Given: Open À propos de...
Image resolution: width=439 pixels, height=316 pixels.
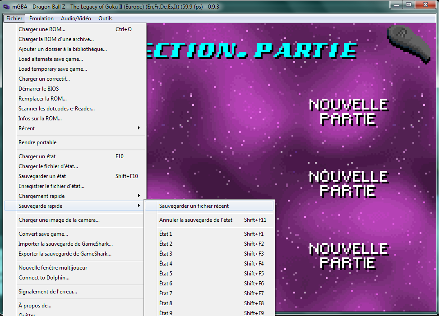Looking at the screenshot, I should pyautogui.click(x=75, y=306).
